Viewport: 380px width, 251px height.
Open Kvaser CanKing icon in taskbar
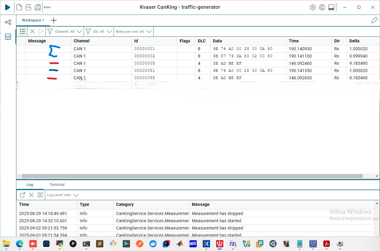click(220, 244)
